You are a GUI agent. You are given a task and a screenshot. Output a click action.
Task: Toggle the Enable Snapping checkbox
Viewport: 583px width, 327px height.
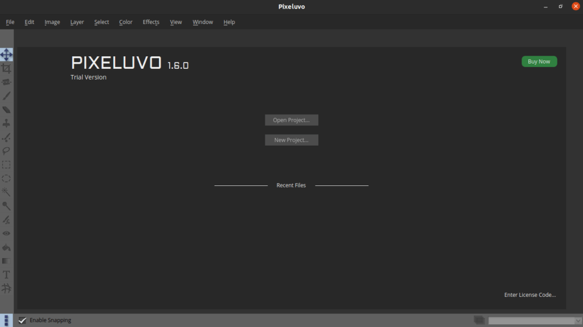point(22,320)
